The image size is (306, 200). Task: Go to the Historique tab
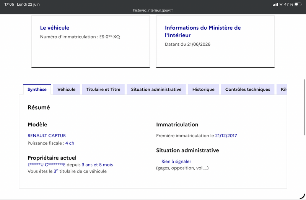tap(203, 90)
